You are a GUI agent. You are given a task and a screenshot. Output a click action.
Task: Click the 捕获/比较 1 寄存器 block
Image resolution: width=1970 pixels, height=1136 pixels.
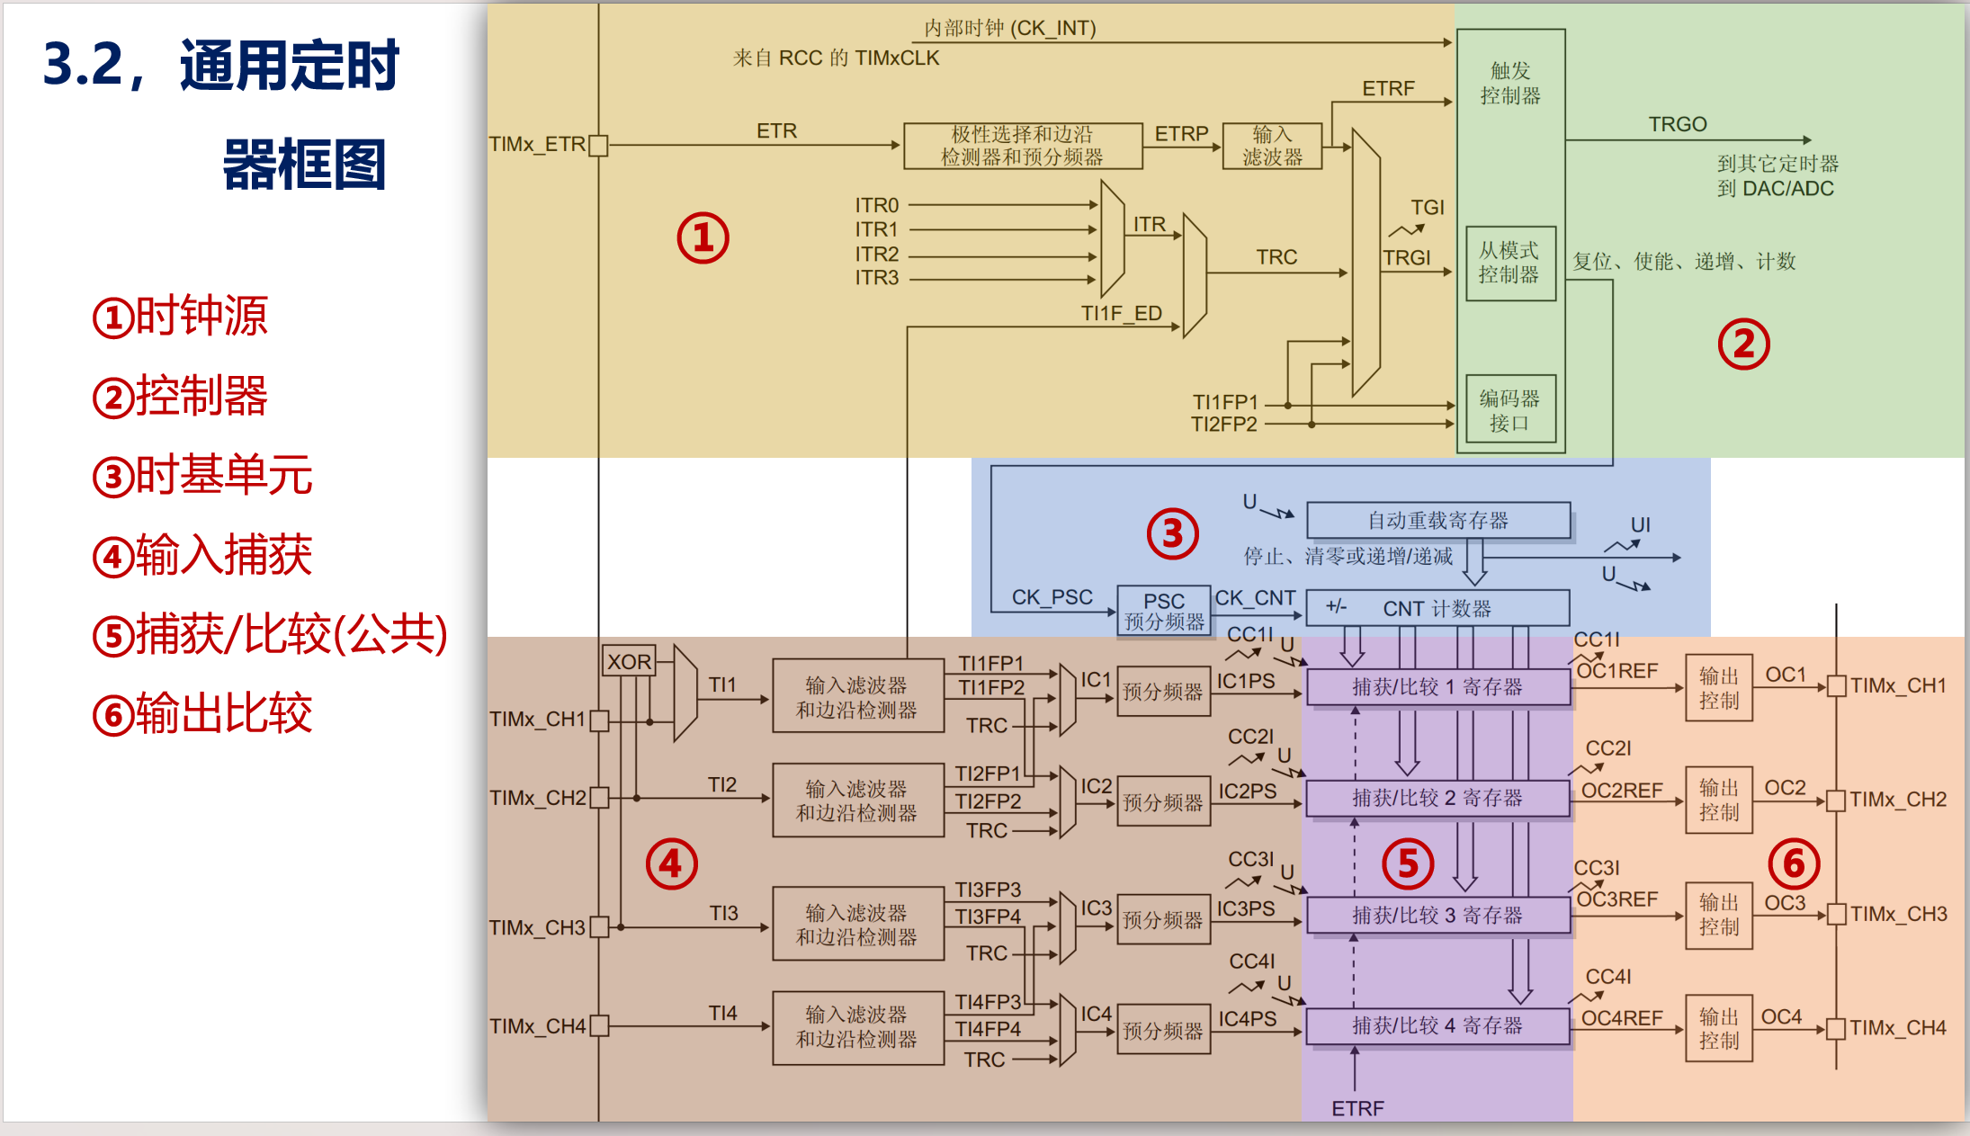click(x=1437, y=687)
